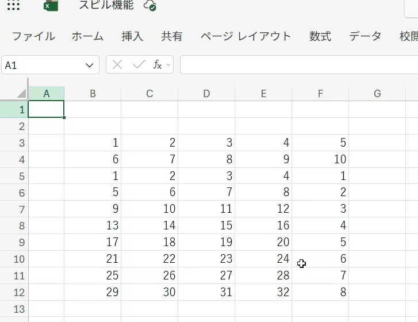Select cell D12 containing 31
This screenshot has height=322, width=418.
(206, 292)
